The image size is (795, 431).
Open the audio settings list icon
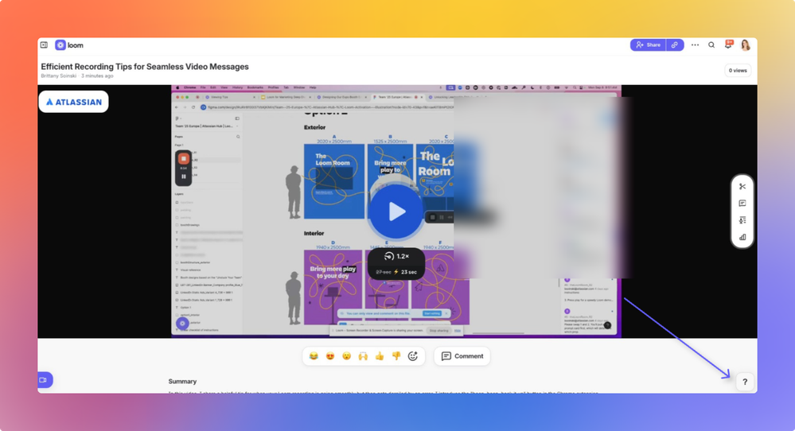[742, 219]
